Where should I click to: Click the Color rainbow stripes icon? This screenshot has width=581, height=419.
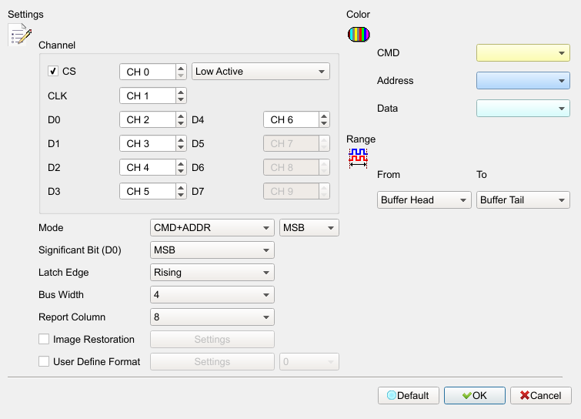[359, 35]
